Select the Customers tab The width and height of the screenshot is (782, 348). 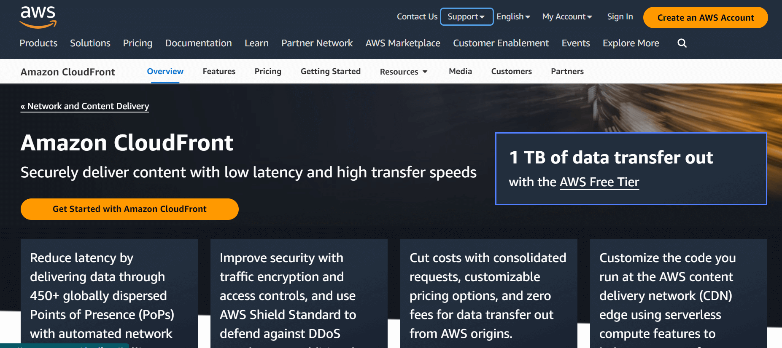pyautogui.click(x=511, y=71)
